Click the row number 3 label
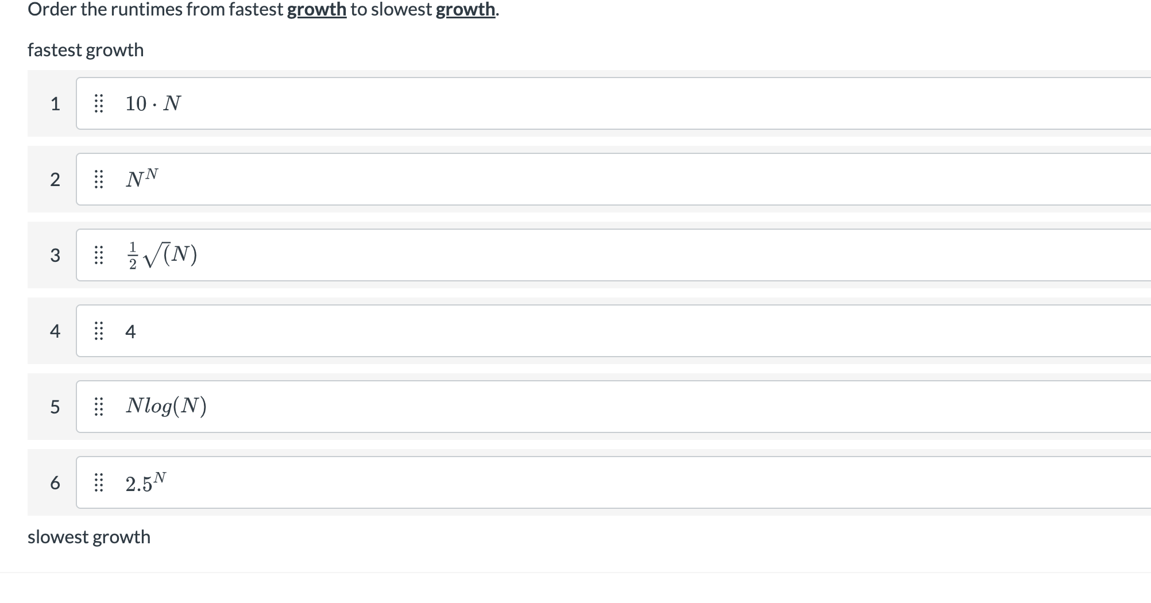1151x603 pixels. point(55,255)
